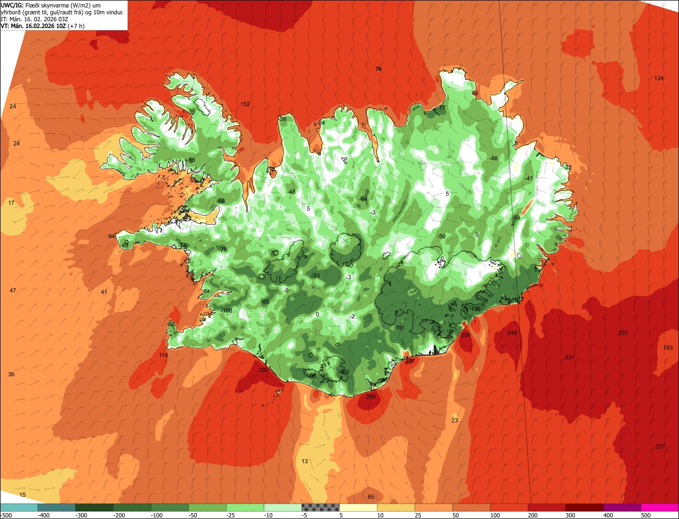Viewport: 679px width, 519px height.
Task: Pick the legend swatch between -200 and -100
Action: pyautogui.click(x=132, y=507)
